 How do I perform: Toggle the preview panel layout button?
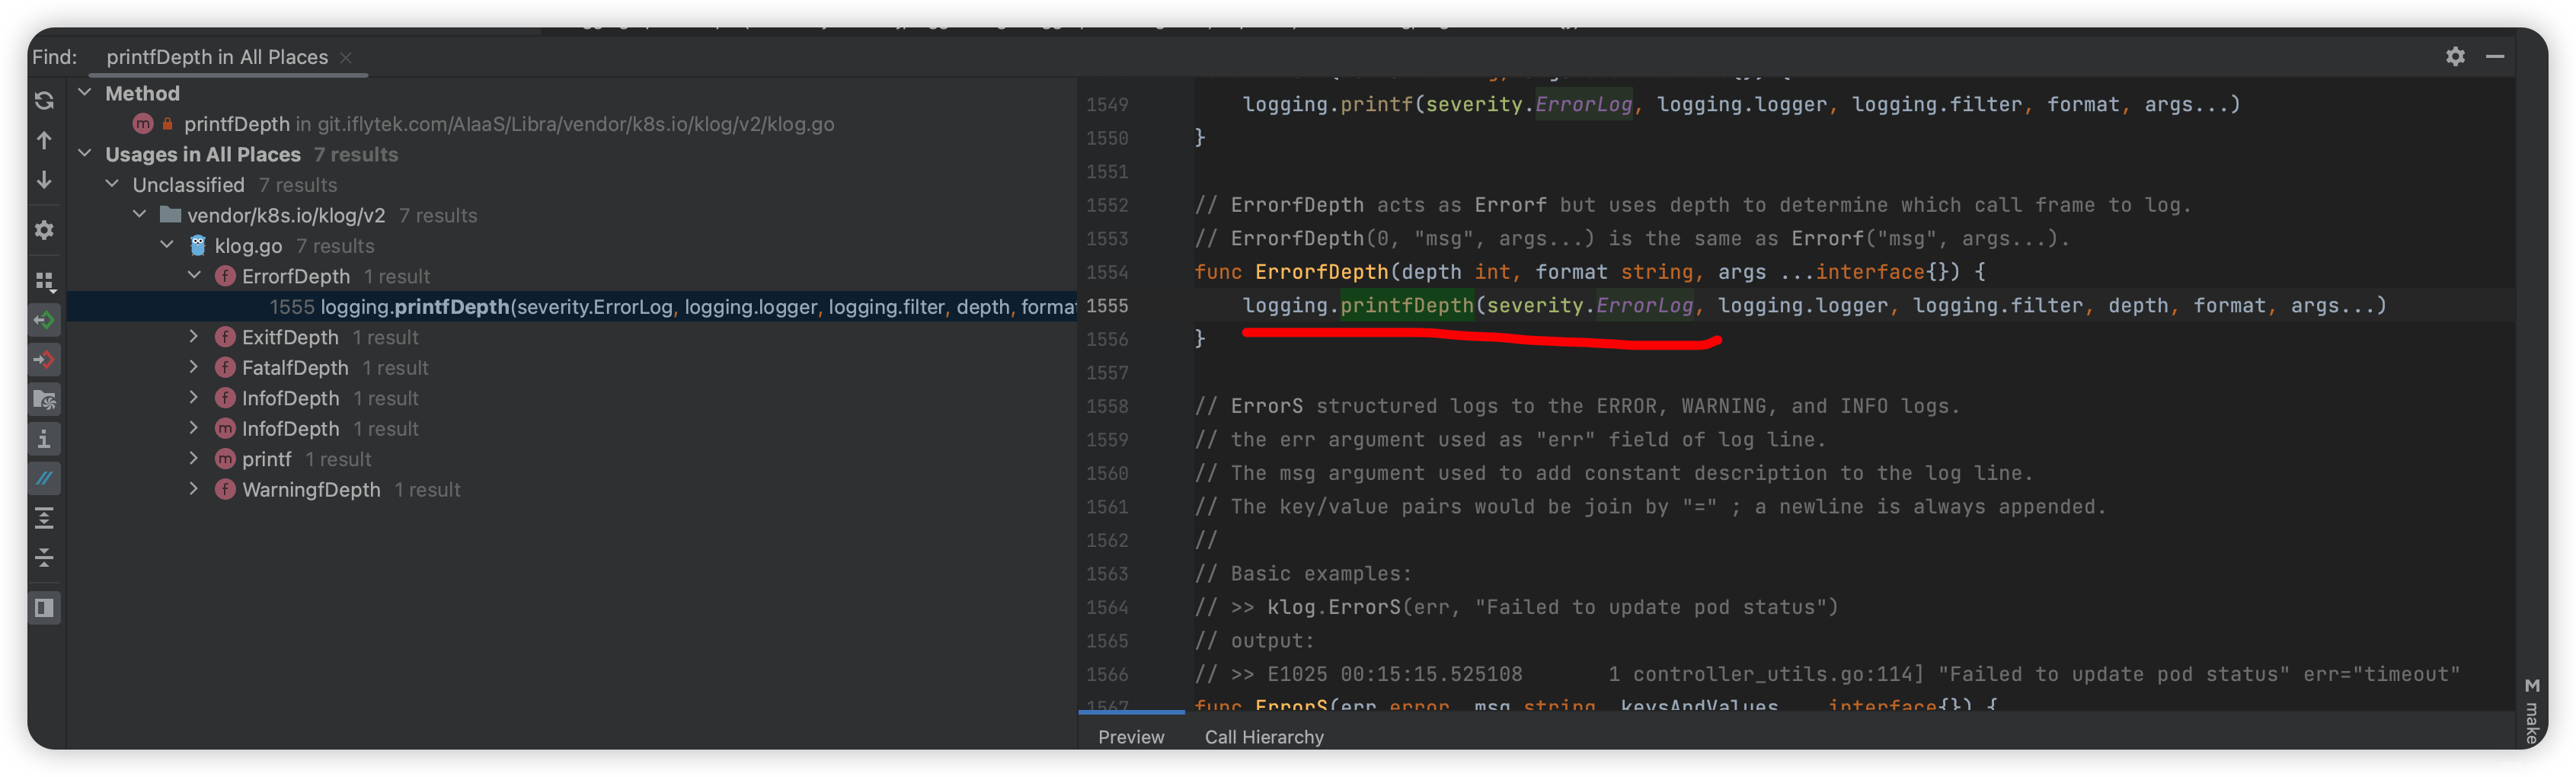tap(44, 608)
